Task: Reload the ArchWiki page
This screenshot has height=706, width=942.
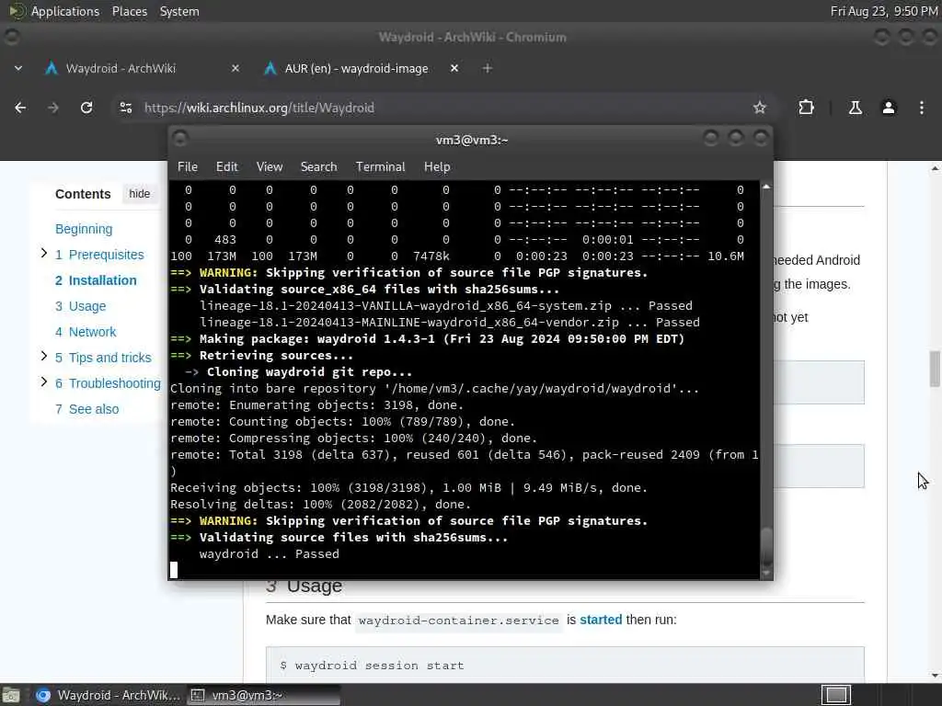Action: pyautogui.click(x=86, y=108)
